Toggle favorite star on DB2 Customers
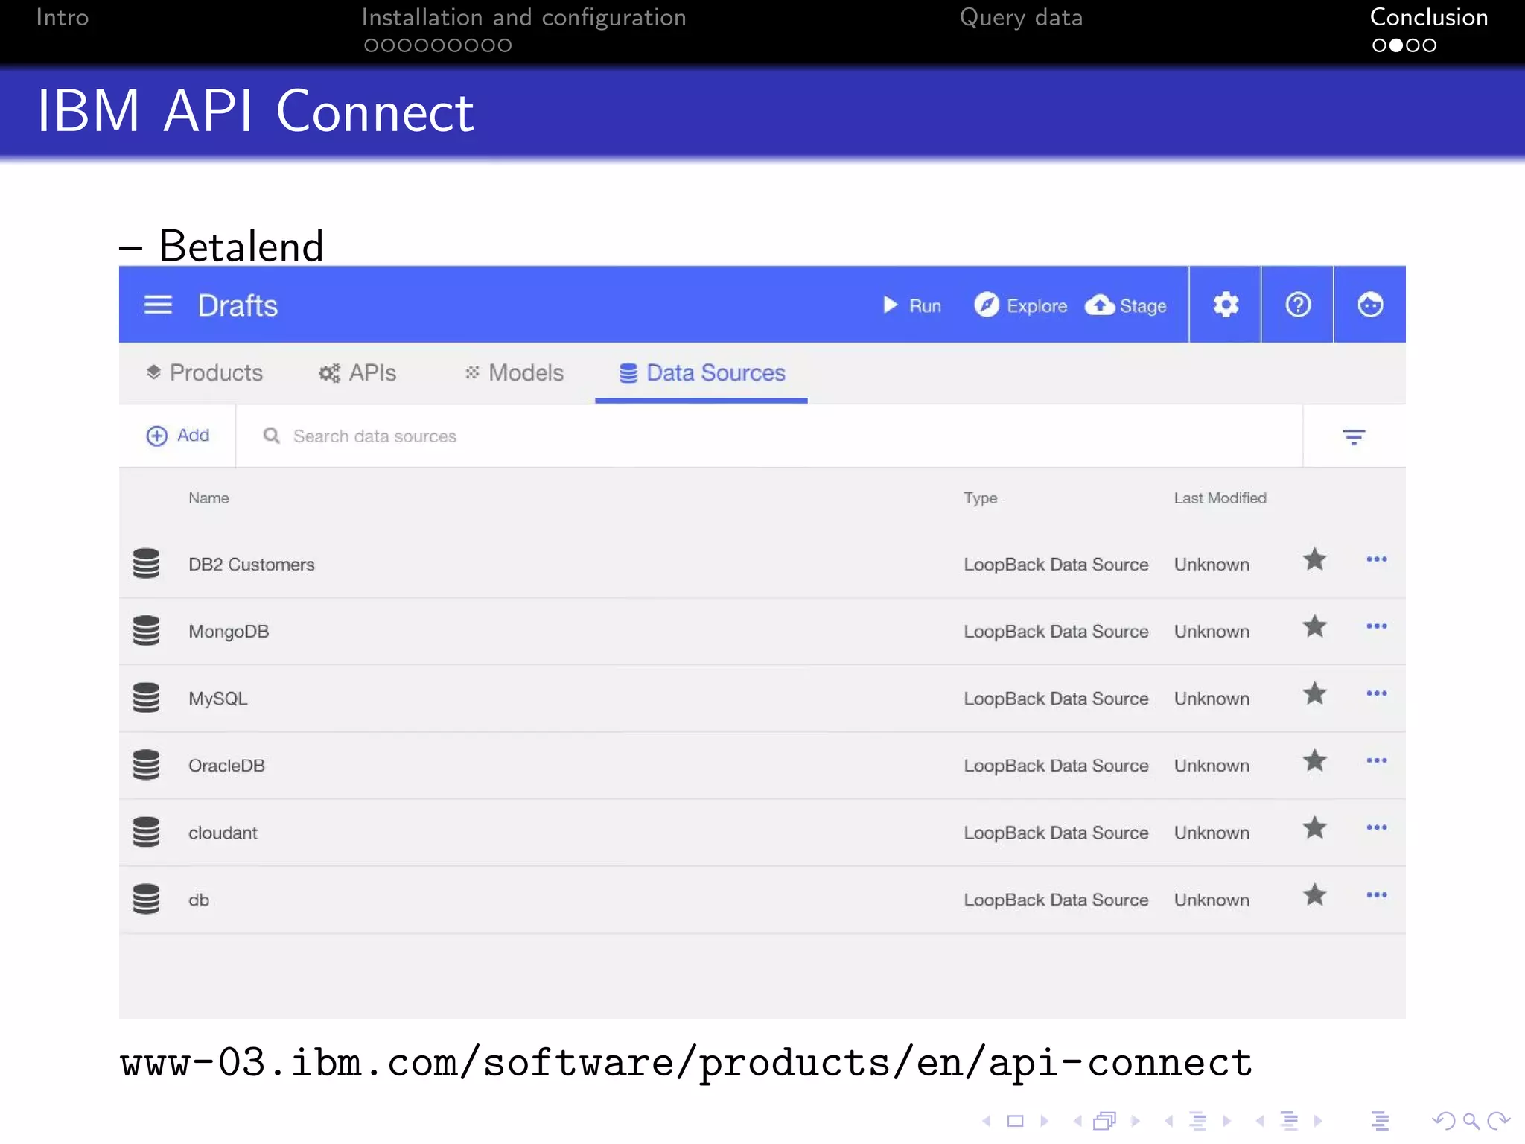 (1315, 559)
